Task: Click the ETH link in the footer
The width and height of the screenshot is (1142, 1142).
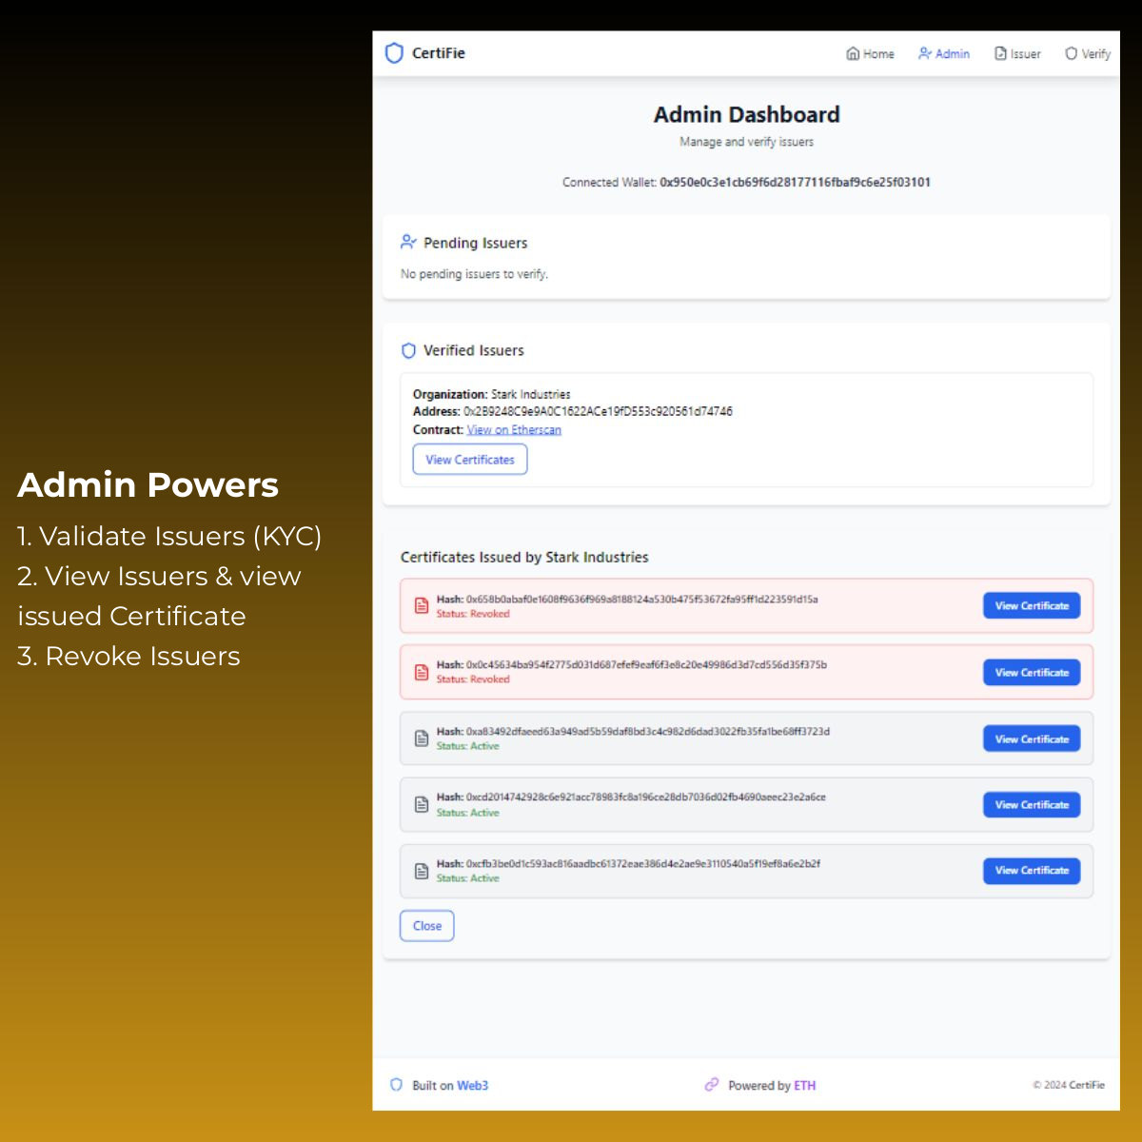Action: pyautogui.click(x=805, y=1086)
